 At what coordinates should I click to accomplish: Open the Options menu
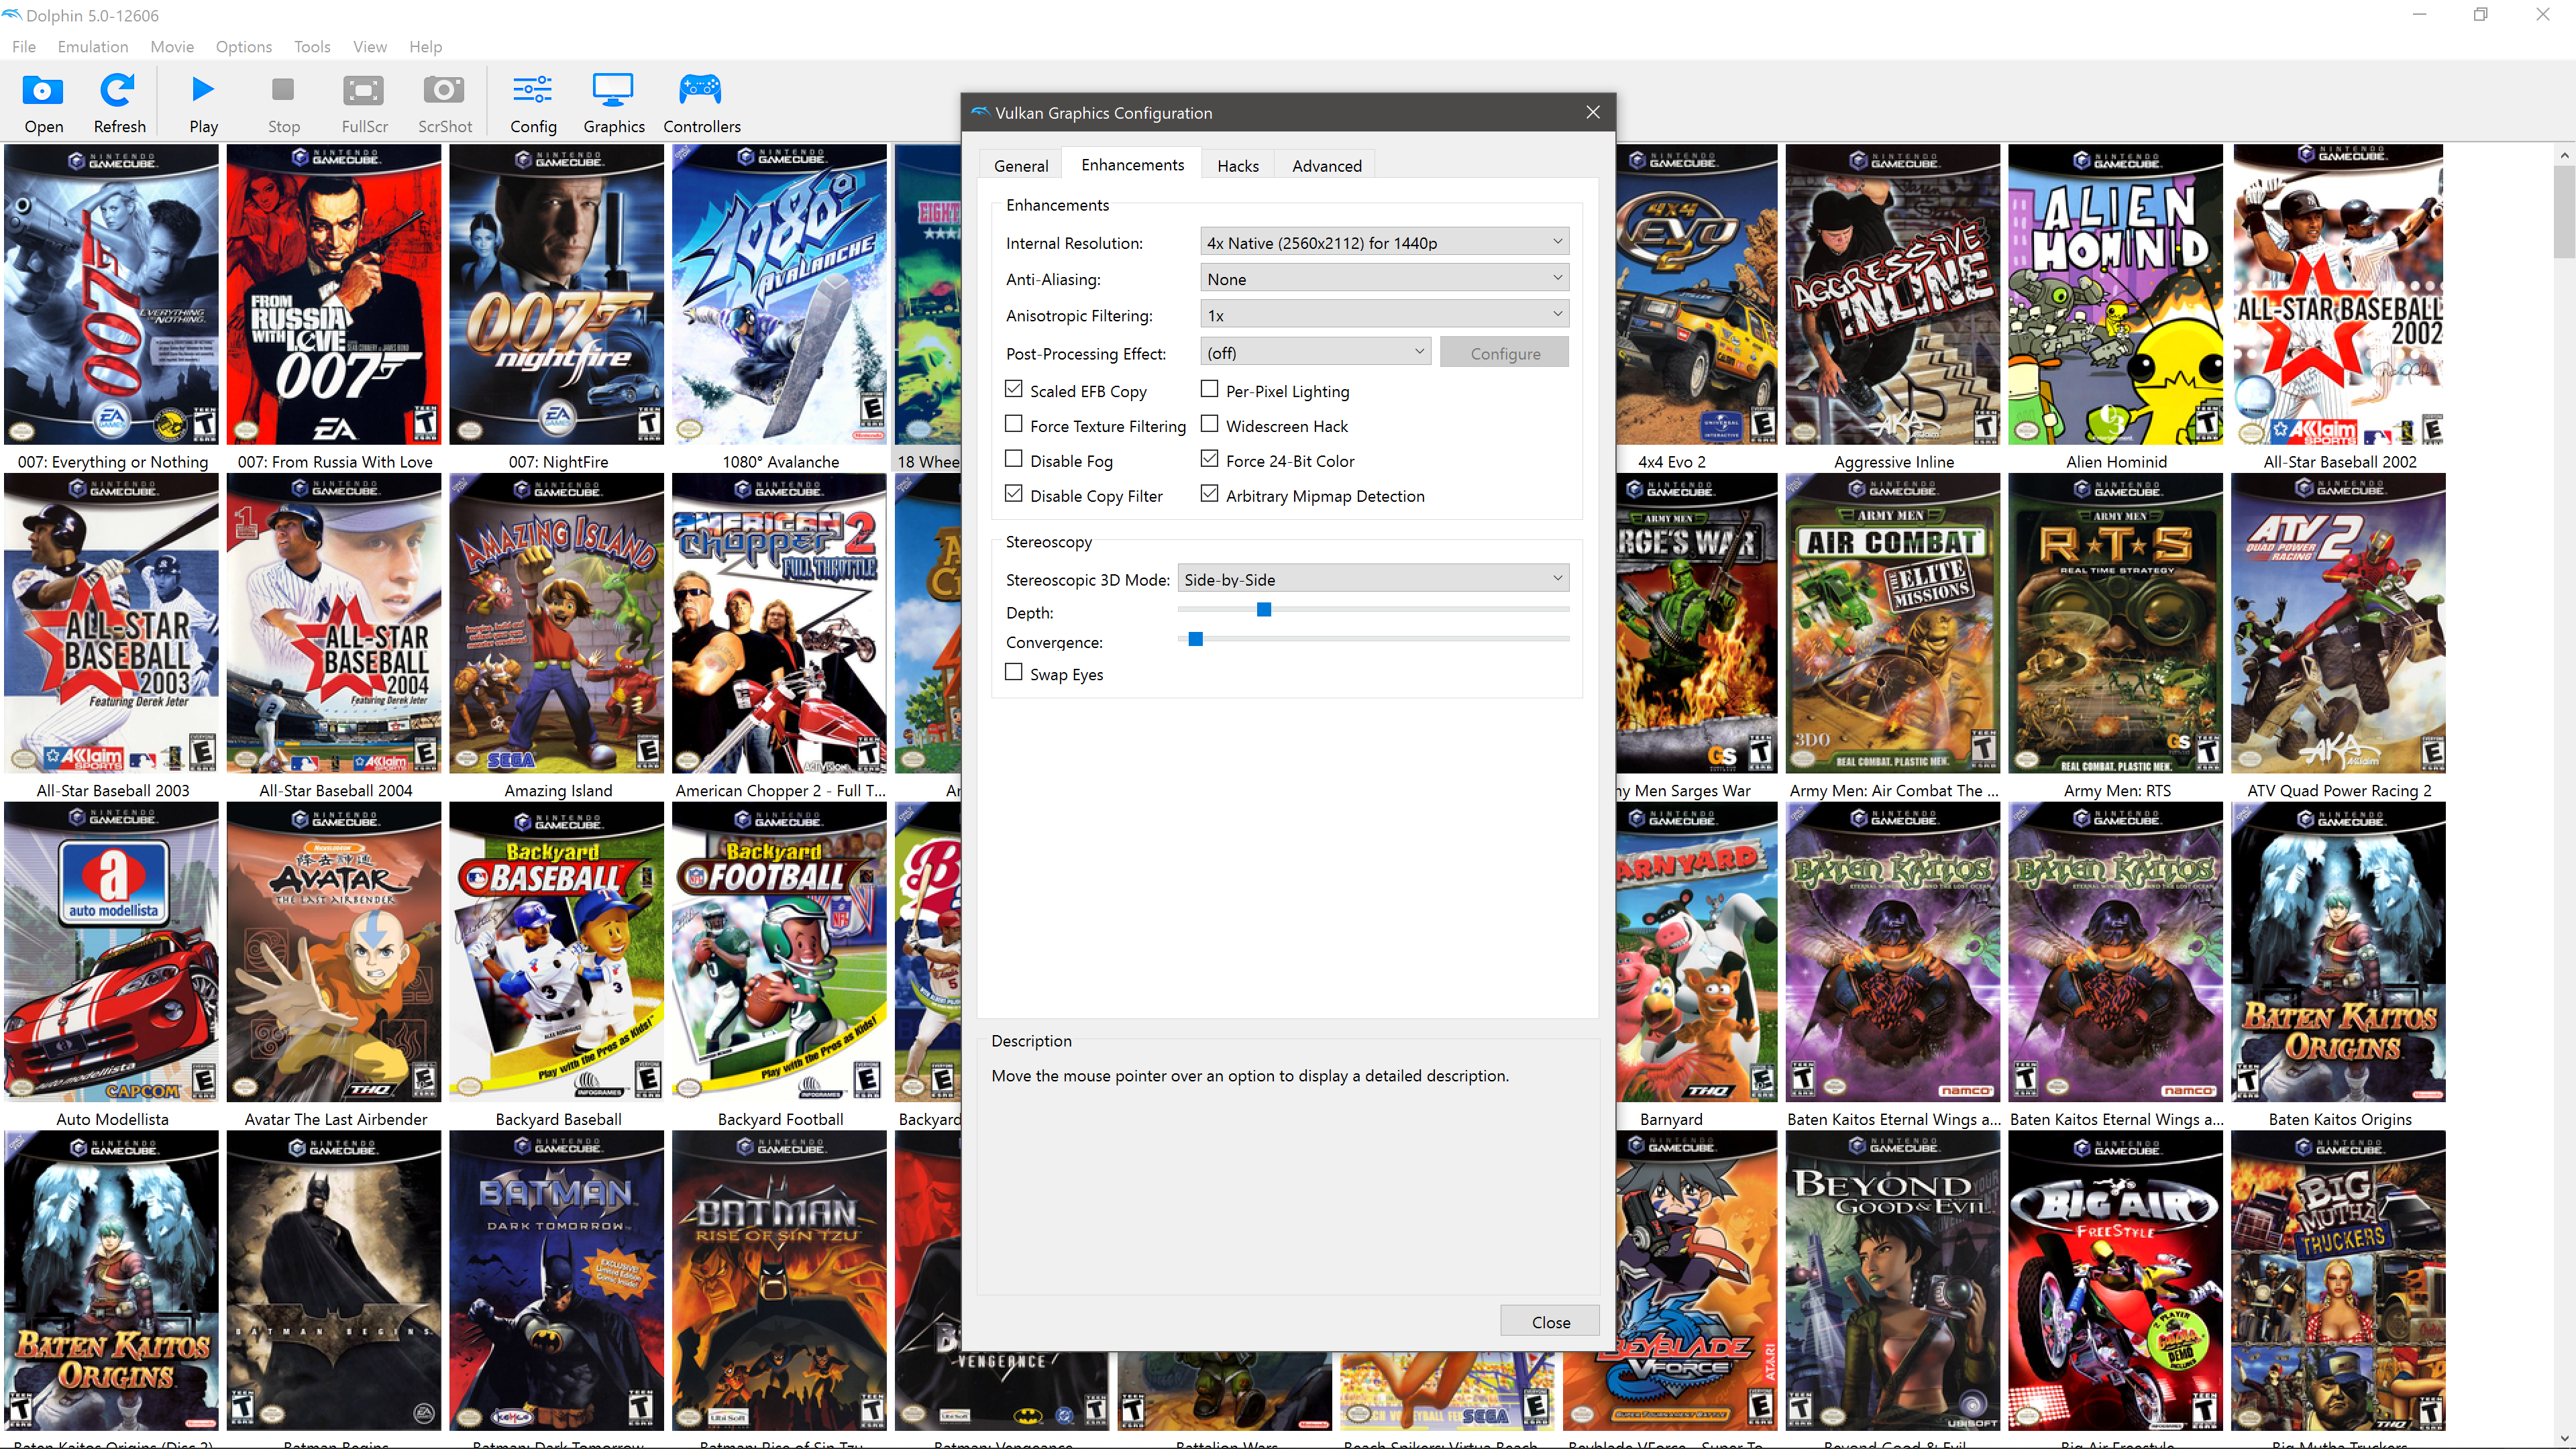[243, 46]
